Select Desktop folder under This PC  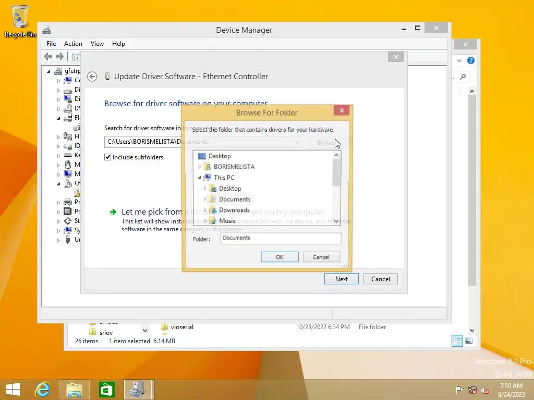pos(230,189)
